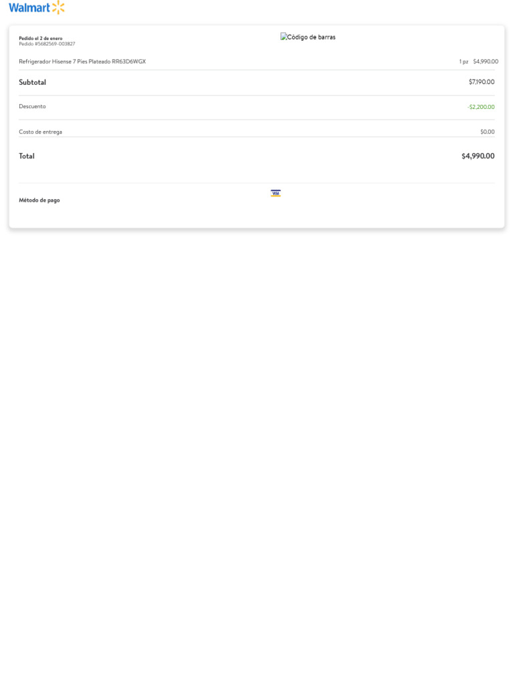Click the item price next to quantity
The image size is (513, 684).
pyautogui.click(x=486, y=61)
